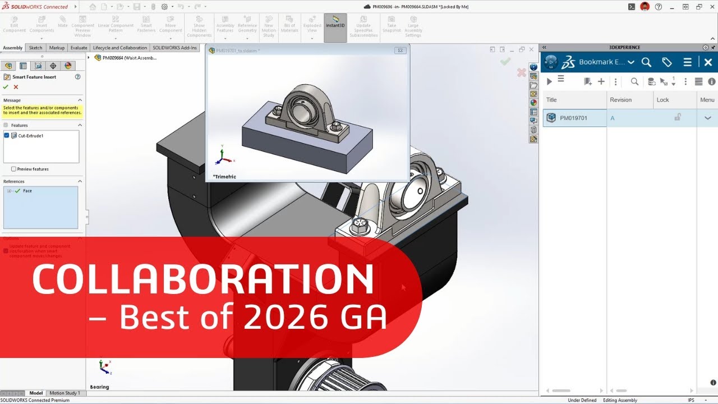Collapse the References section

(80, 181)
